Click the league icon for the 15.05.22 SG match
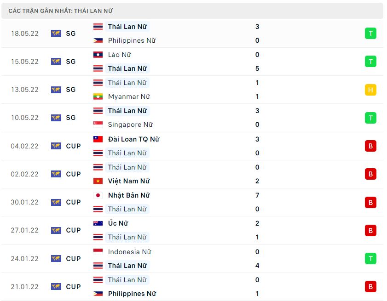Screen dimensions: 387x301 click(x=56, y=62)
